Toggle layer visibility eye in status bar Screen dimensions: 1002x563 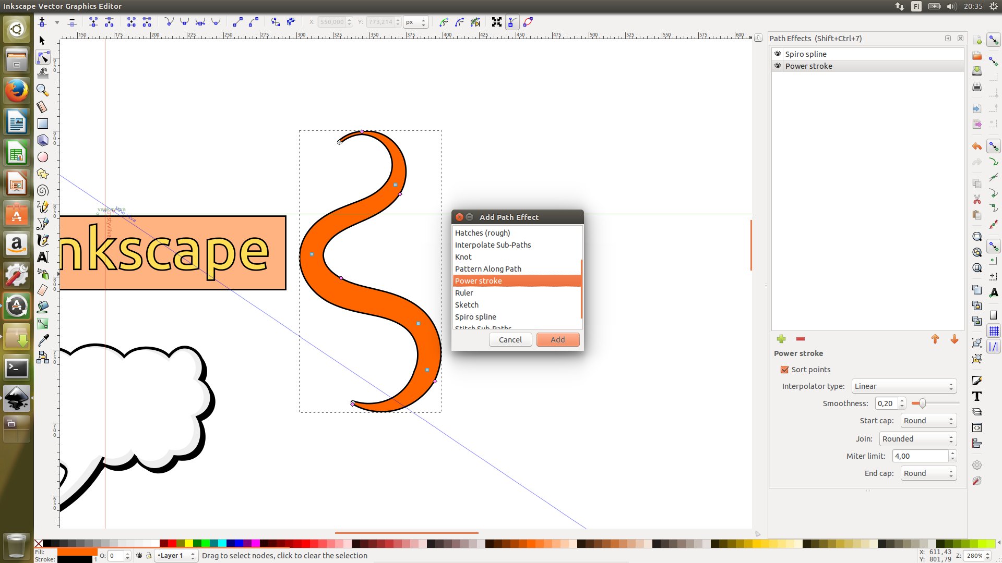pyautogui.click(x=139, y=556)
